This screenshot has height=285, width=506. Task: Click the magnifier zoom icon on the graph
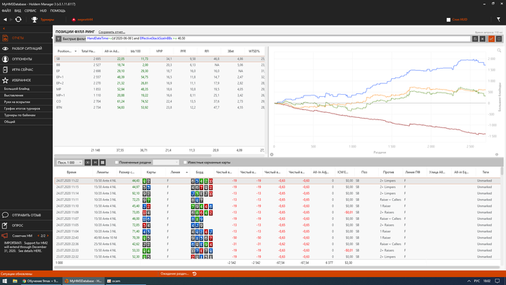point(499,51)
